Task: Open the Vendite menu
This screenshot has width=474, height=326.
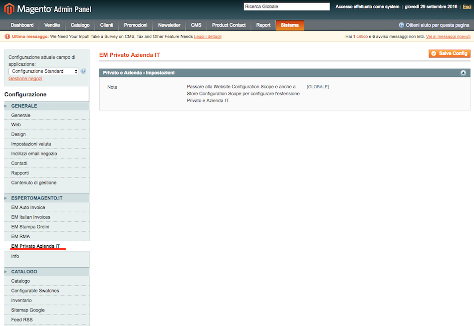Action: pyautogui.click(x=52, y=25)
